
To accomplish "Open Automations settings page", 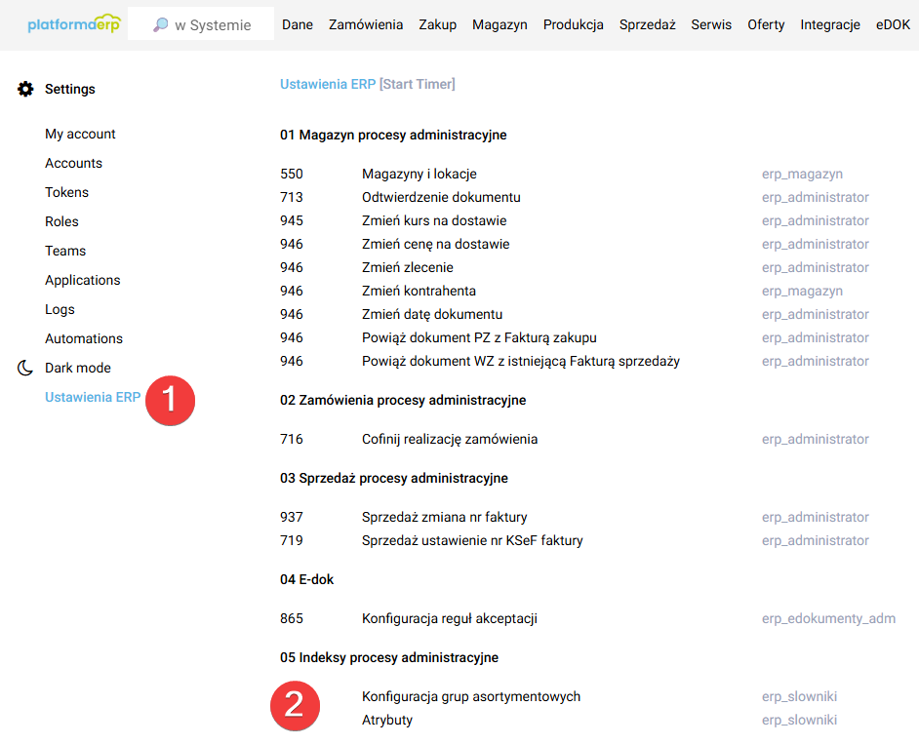I will click(x=84, y=338).
